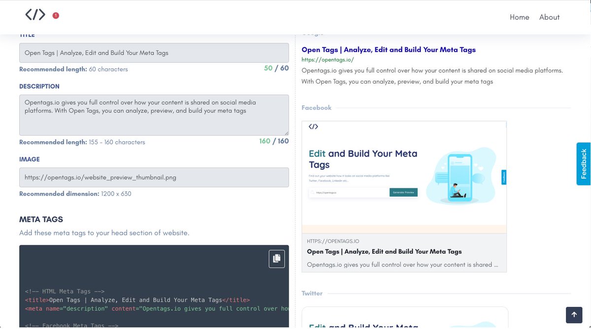Click the Open Tags code-bracket logo
The height and width of the screenshot is (329, 591).
(35, 15)
